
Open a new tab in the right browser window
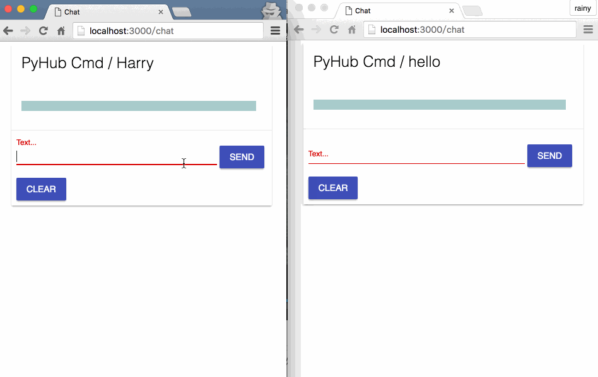pos(472,11)
